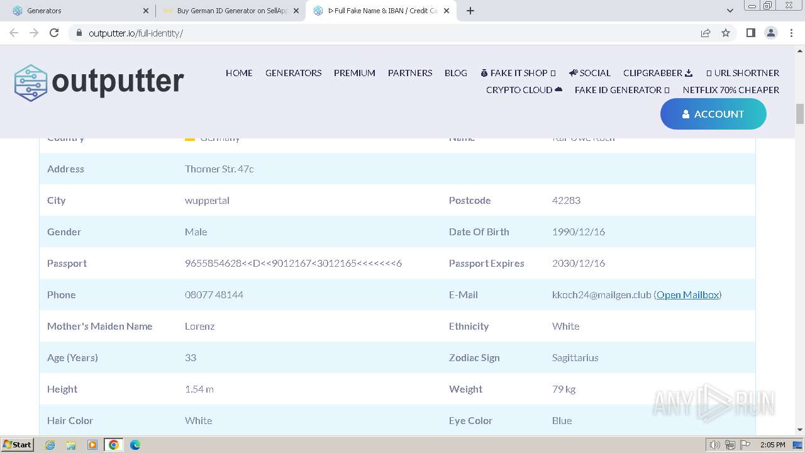Open Microsoft Edge from taskbar

tap(135, 445)
